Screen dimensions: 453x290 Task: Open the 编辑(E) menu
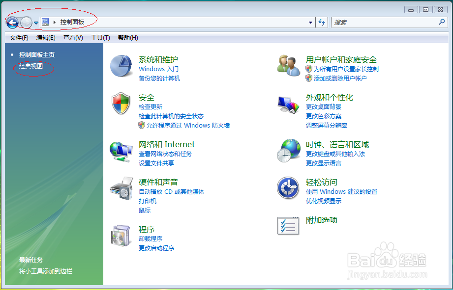click(46, 38)
